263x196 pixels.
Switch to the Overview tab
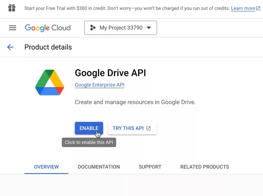point(46,167)
